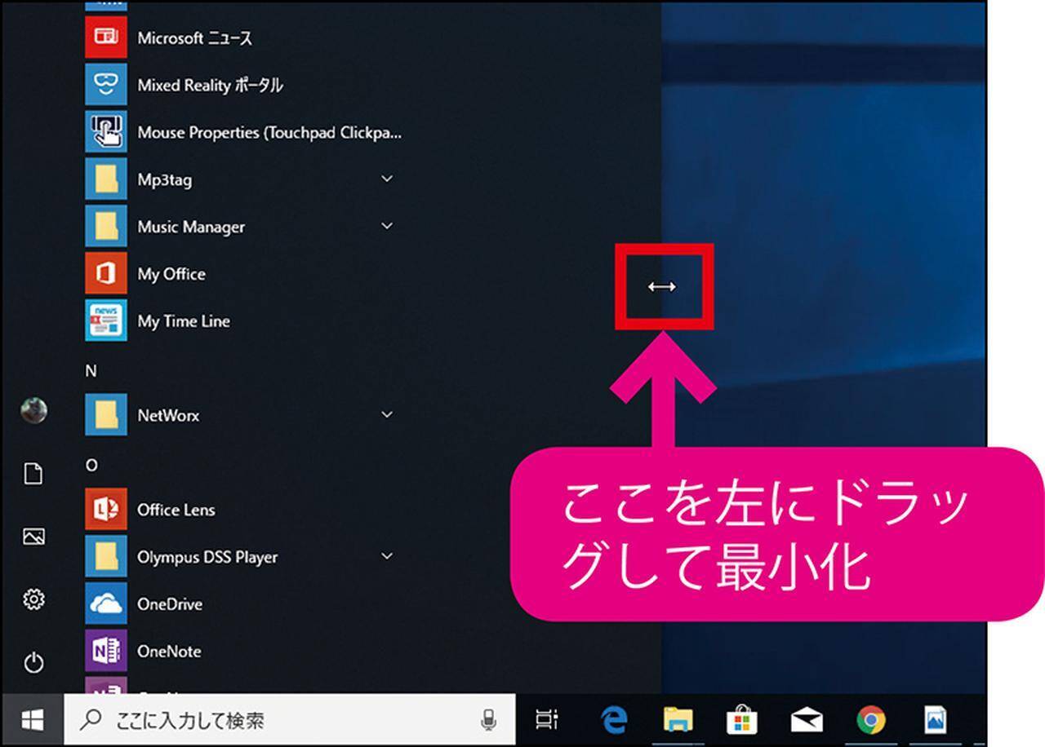This screenshot has width=1045, height=747.
Task: Expand the Music Manager folder chevron
Action: (387, 226)
